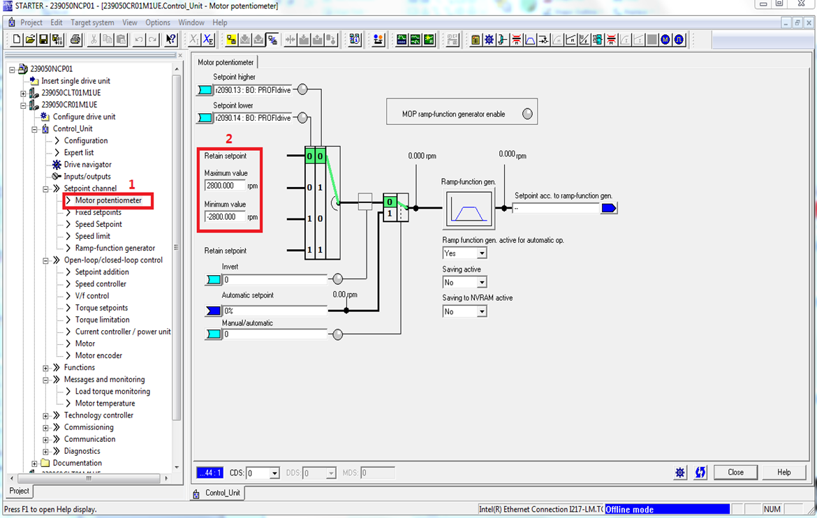The width and height of the screenshot is (817, 518).
Task: Open the Drive navigator gear toolbar icon
Action: [x=489, y=40]
